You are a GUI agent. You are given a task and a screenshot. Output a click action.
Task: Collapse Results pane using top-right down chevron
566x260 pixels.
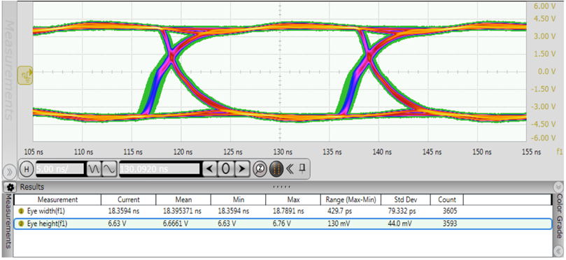[558, 187]
